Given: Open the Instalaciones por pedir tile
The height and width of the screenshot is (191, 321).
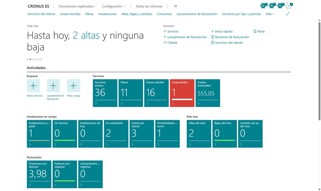Looking at the screenshot, I should (39, 134).
